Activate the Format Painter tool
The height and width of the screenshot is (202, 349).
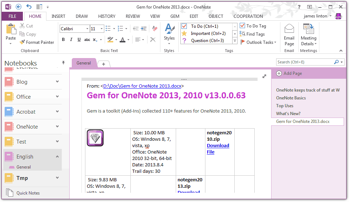[37, 42]
